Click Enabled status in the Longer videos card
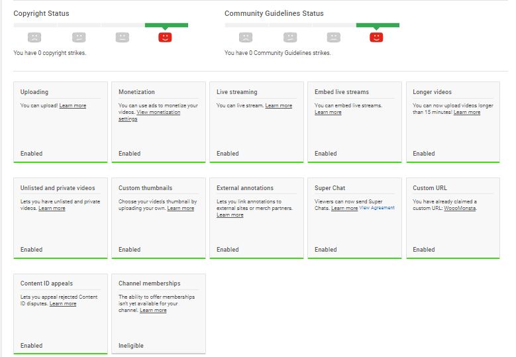This screenshot has height=357, width=516. tap(423, 153)
